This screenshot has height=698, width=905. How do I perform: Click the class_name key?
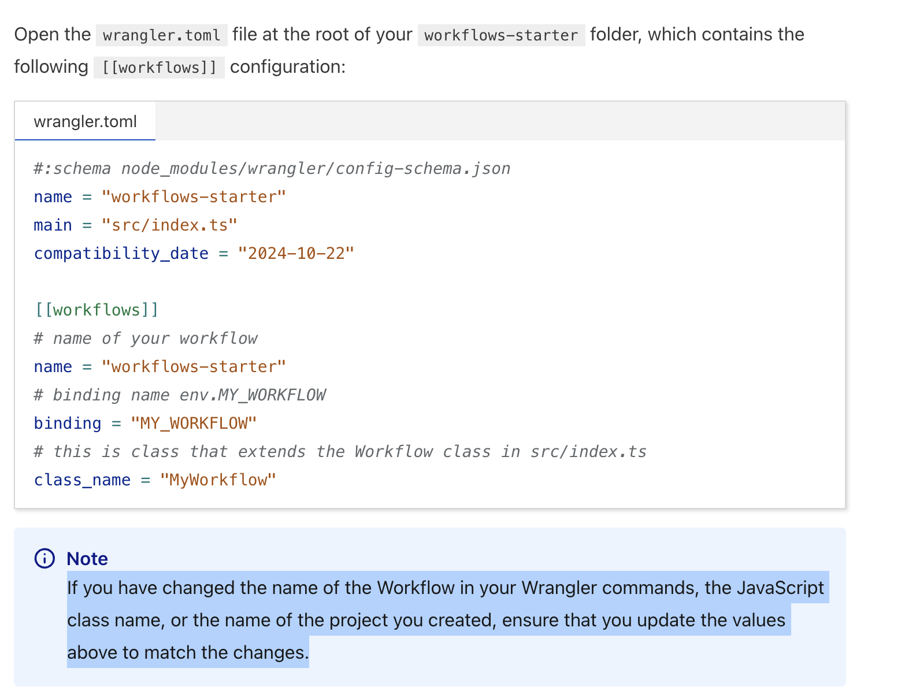(x=82, y=480)
